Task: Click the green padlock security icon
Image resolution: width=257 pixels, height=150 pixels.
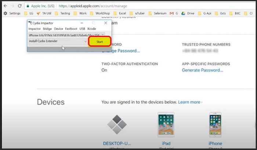Action: click(28, 6)
